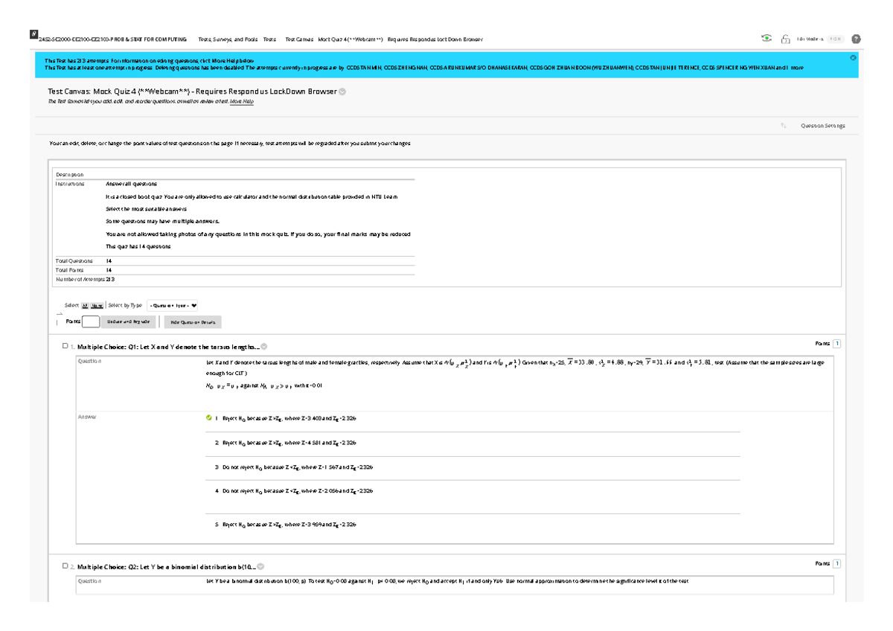
Task: Dismiss the blue notification banner
Action: [x=853, y=57]
